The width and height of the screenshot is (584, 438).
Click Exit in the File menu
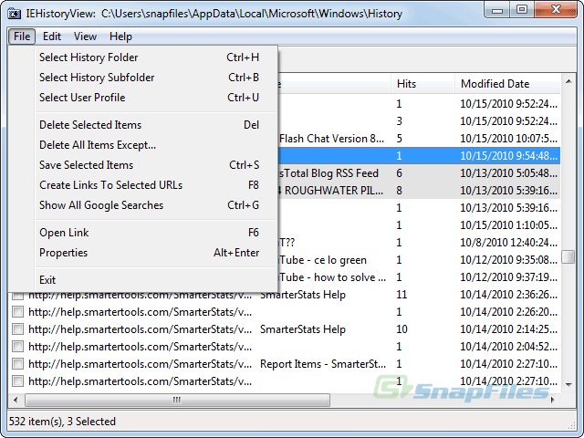(156, 280)
